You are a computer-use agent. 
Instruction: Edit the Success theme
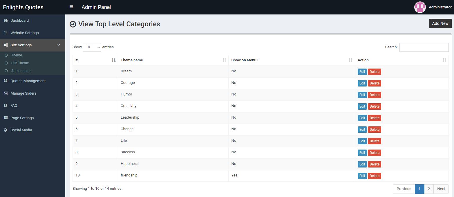[362, 153]
